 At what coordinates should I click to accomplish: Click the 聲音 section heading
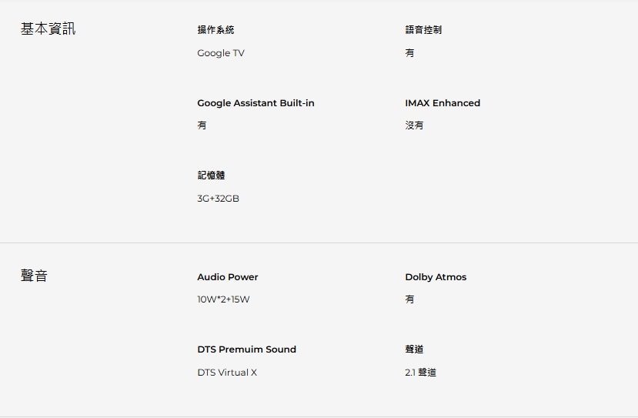point(34,276)
